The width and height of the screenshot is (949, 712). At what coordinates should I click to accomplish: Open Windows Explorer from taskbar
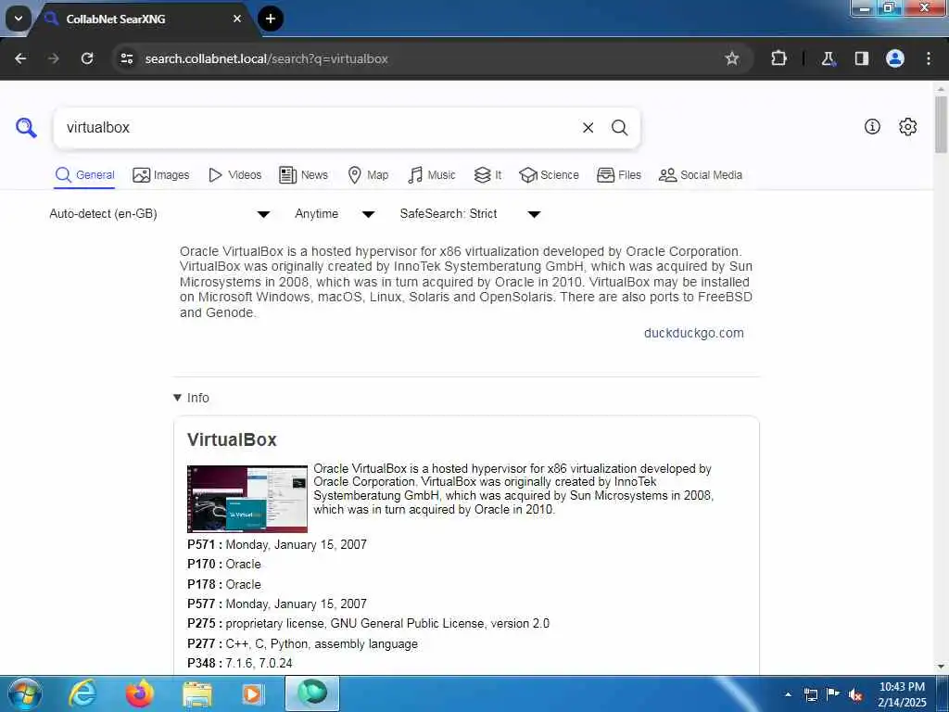click(x=197, y=693)
